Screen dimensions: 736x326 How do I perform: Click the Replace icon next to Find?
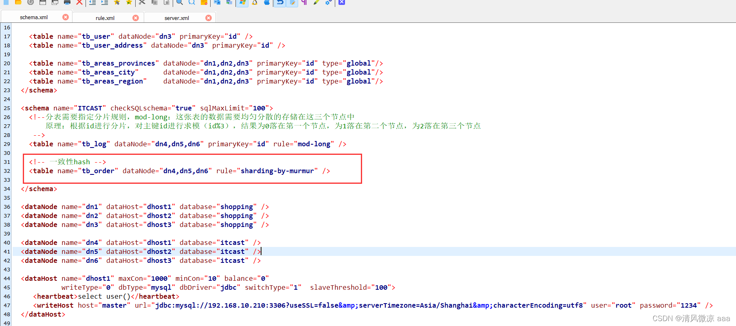coord(192,2)
